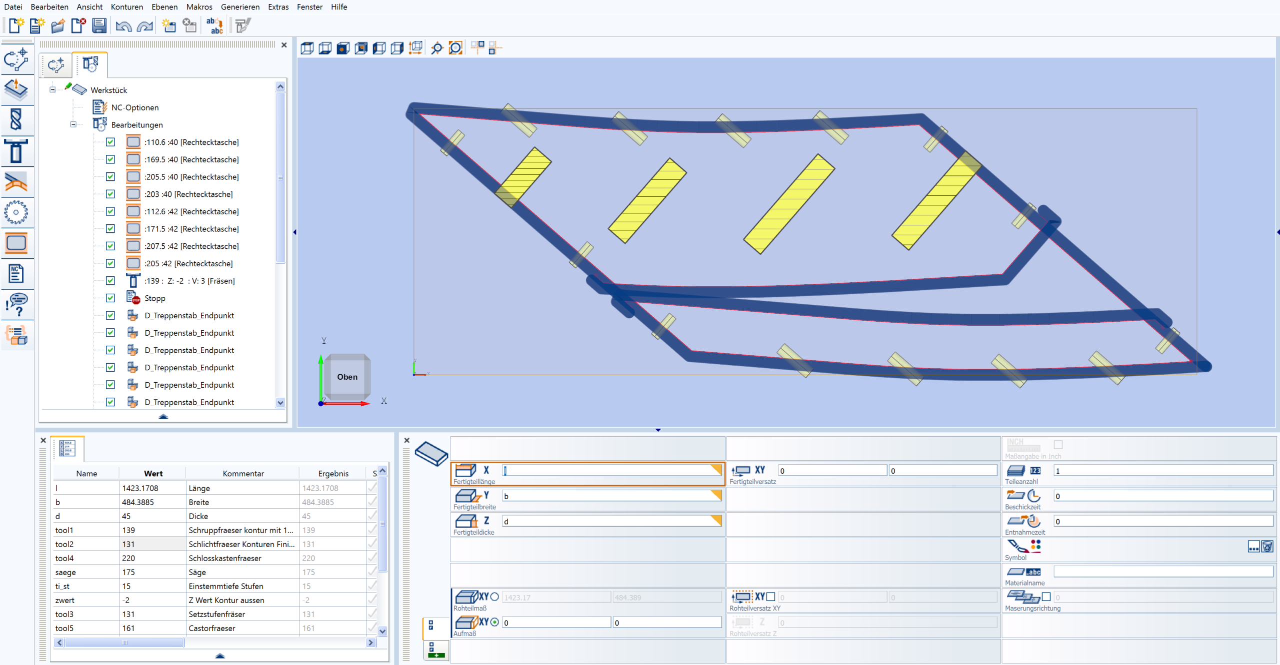Click the rectangular pocket tool in sidebar
Screen dimensions: 1280x665
16,243
